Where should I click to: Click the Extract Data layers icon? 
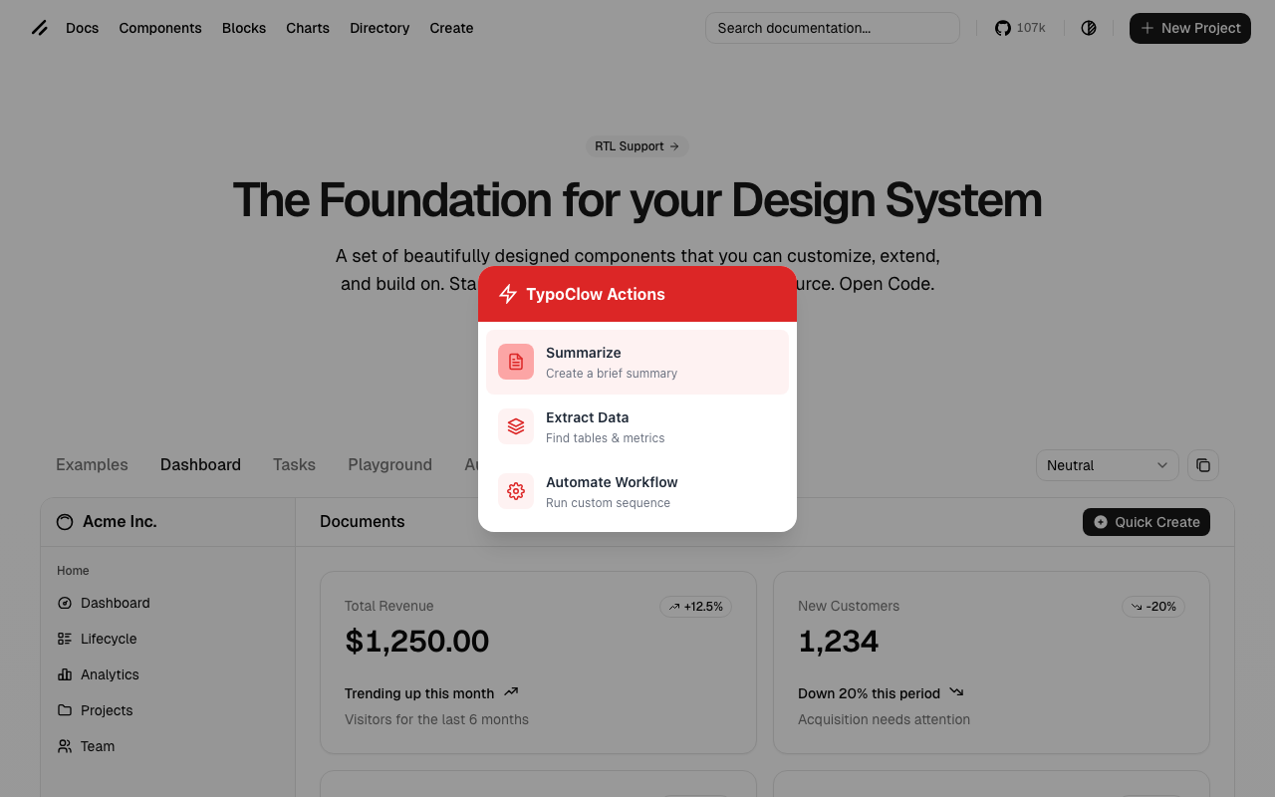[x=516, y=426]
